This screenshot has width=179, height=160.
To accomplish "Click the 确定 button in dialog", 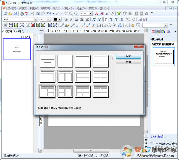I will (128, 56).
